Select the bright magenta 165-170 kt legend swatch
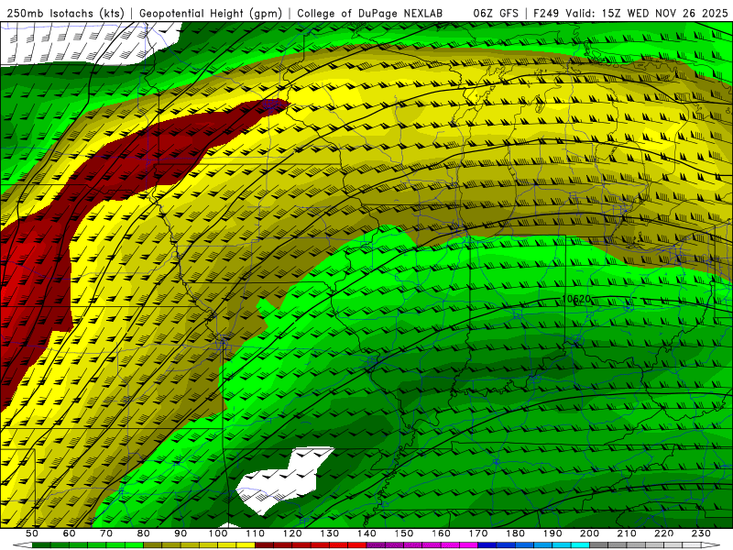The image size is (733, 550). [x=468, y=544]
